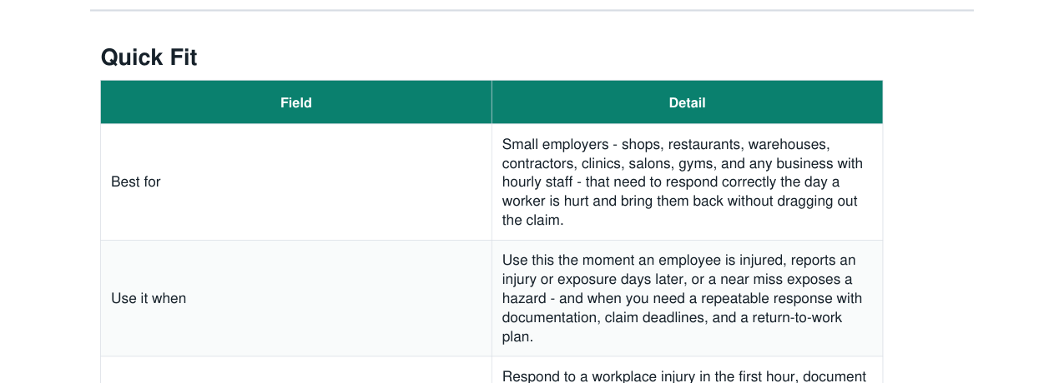Click the 'Quick Fit' heading

pyautogui.click(x=149, y=57)
